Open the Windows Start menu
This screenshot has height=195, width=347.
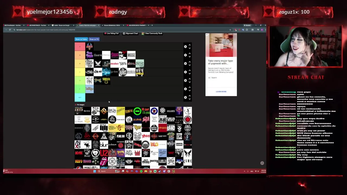[95, 171]
